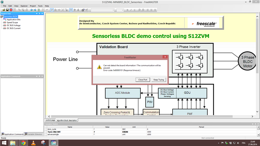Click the Help pointer question icon
This screenshot has height=146, width=260.
coord(87,10)
